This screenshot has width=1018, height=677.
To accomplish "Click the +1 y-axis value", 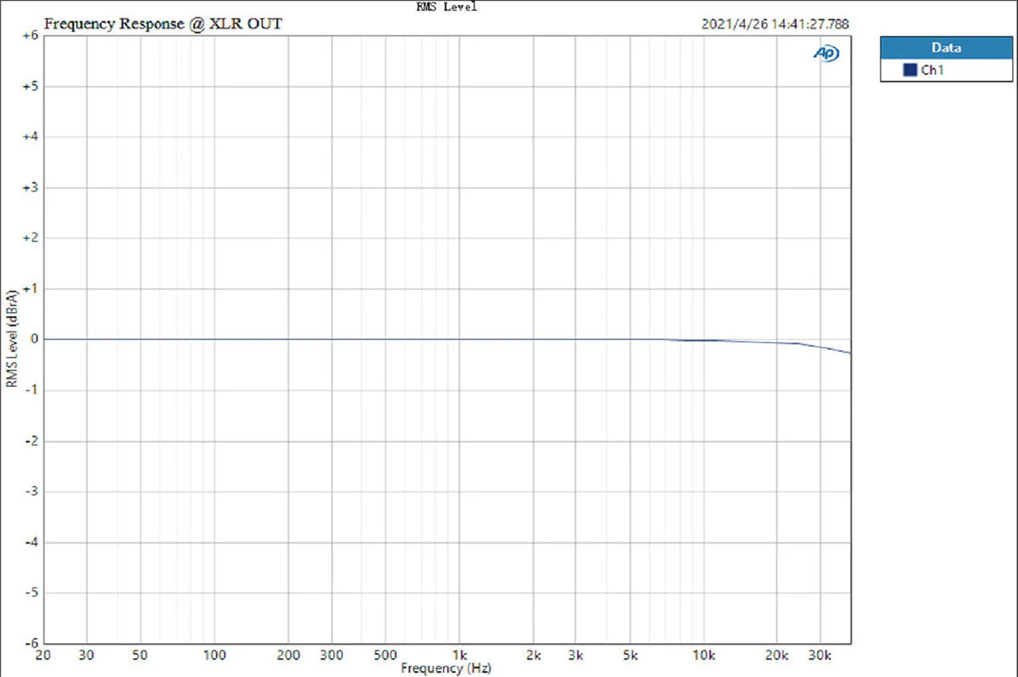I will (x=31, y=288).
